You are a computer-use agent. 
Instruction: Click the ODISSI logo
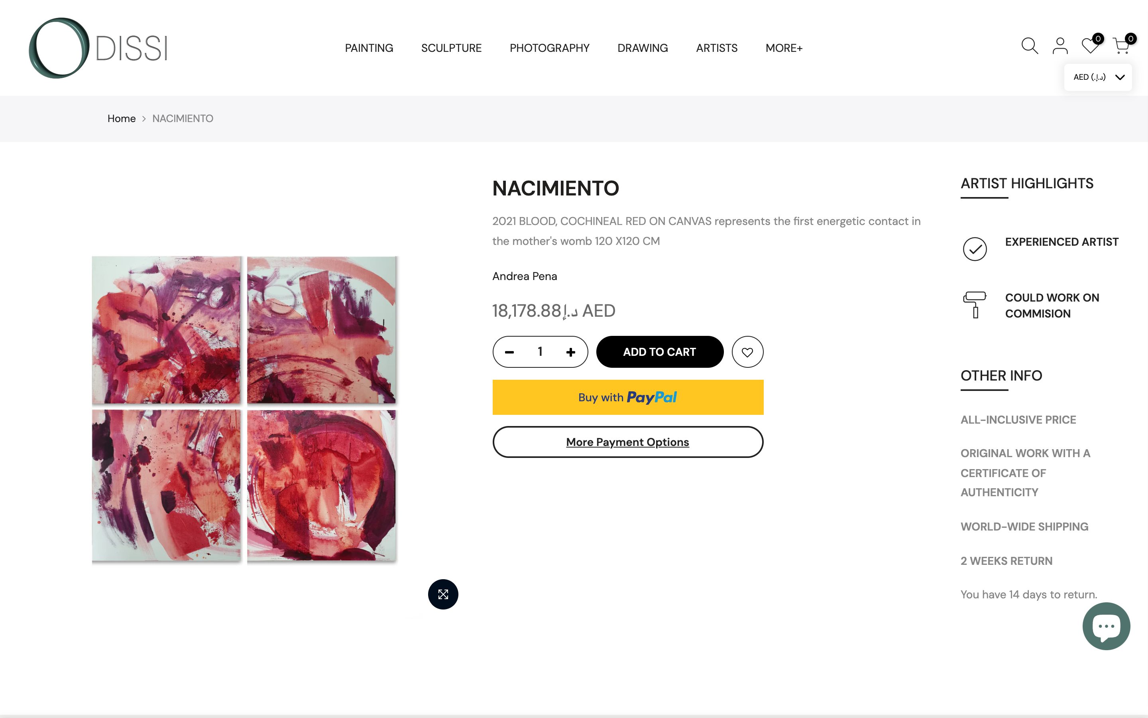98,48
